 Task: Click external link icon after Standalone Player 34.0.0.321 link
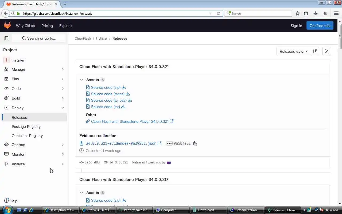tap(172, 121)
